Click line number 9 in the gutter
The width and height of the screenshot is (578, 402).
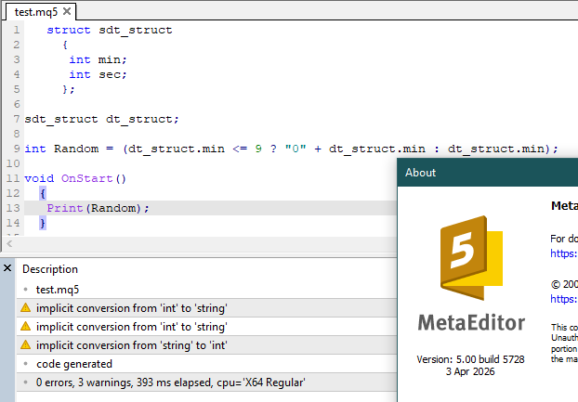click(x=17, y=149)
